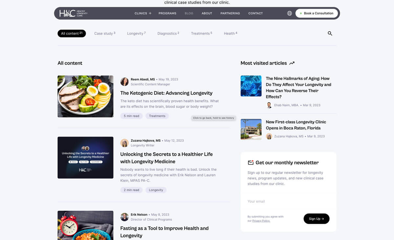
Task: Open Unlocking the Secrets to a Healthier Life title
Action: tap(166, 158)
